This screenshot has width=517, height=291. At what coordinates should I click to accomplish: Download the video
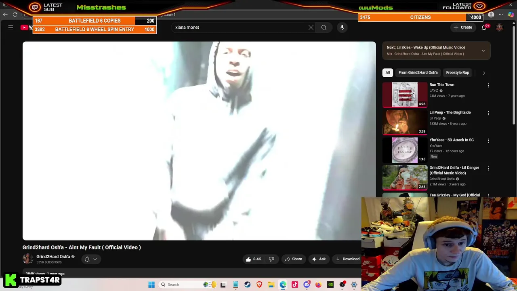pos(348,259)
